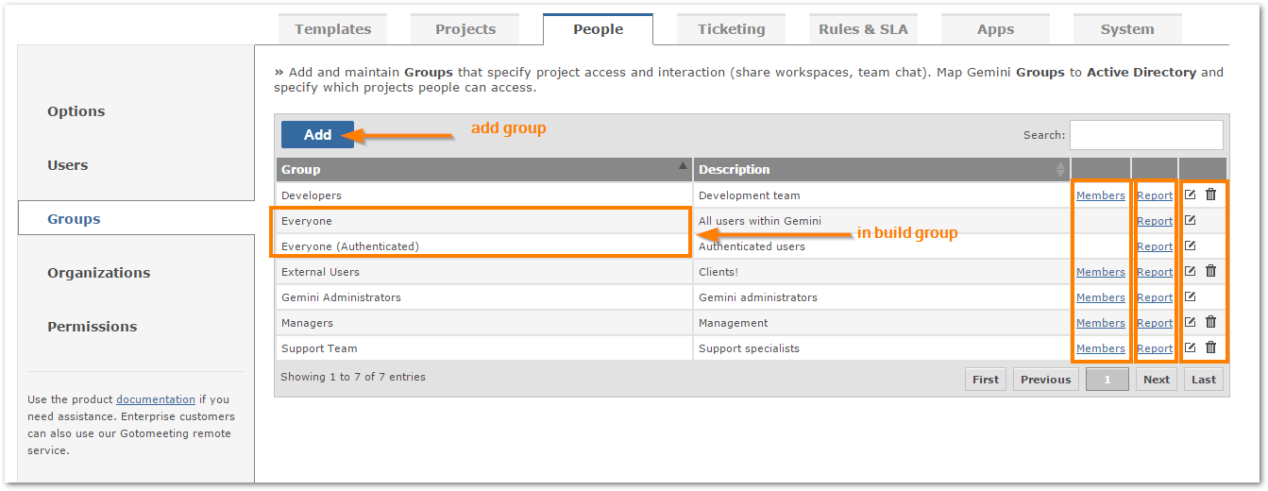This screenshot has height=491, width=1268.
Task: Edit the Everyone (Authenticated) group
Action: (x=1190, y=245)
